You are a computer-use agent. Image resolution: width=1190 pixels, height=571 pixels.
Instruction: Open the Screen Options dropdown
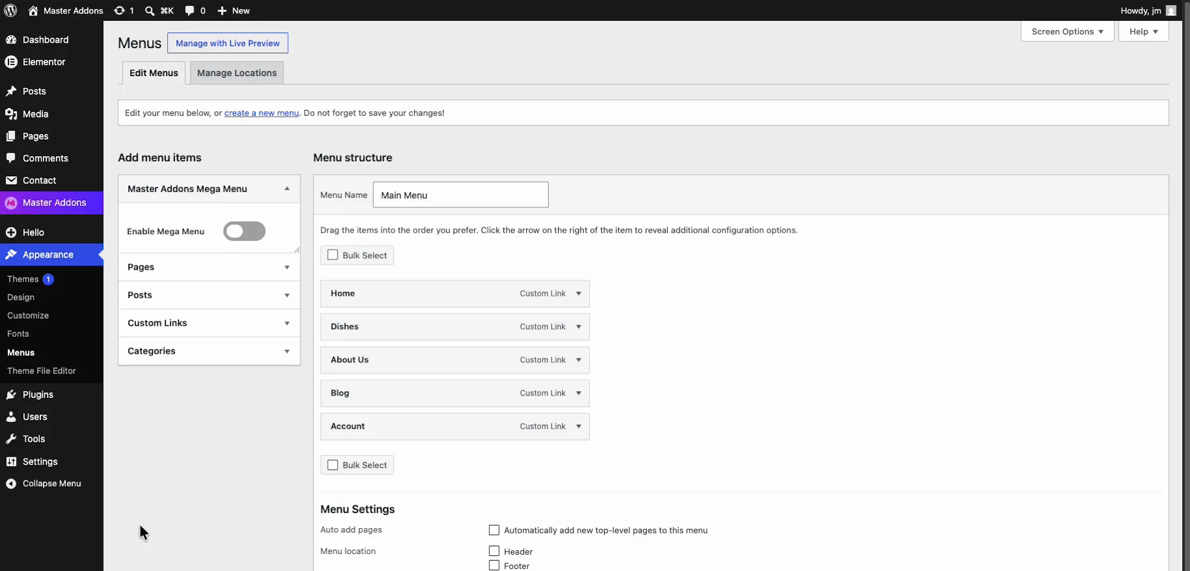[x=1067, y=31]
